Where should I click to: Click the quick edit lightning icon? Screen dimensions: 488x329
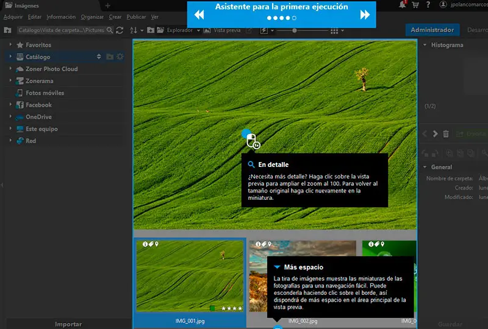click(x=264, y=30)
